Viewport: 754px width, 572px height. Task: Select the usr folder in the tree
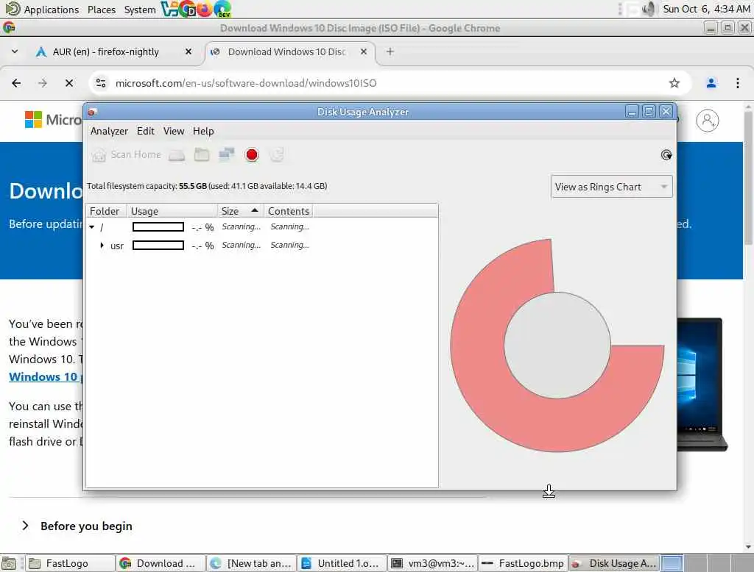click(117, 246)
